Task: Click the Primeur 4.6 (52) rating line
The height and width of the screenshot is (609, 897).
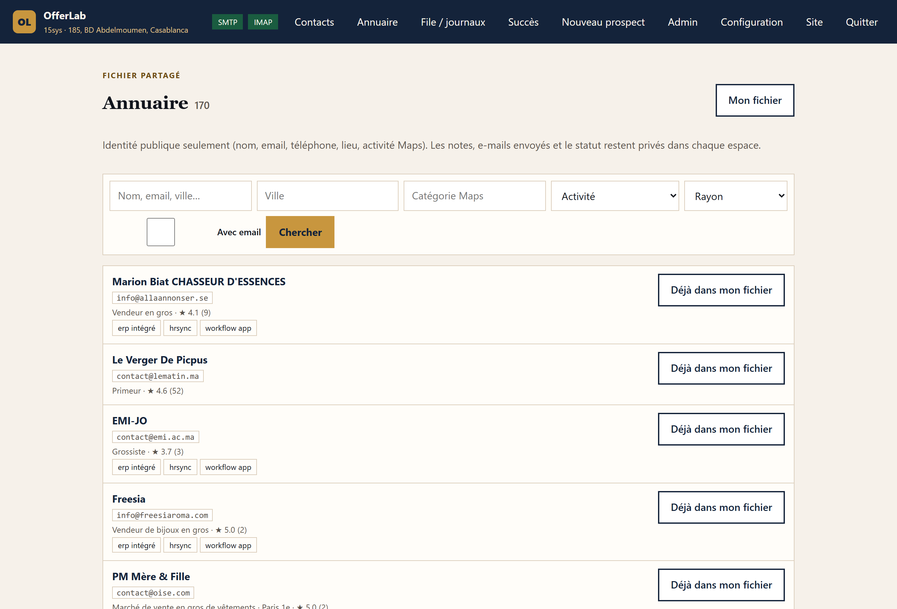Action: (148, 391)
